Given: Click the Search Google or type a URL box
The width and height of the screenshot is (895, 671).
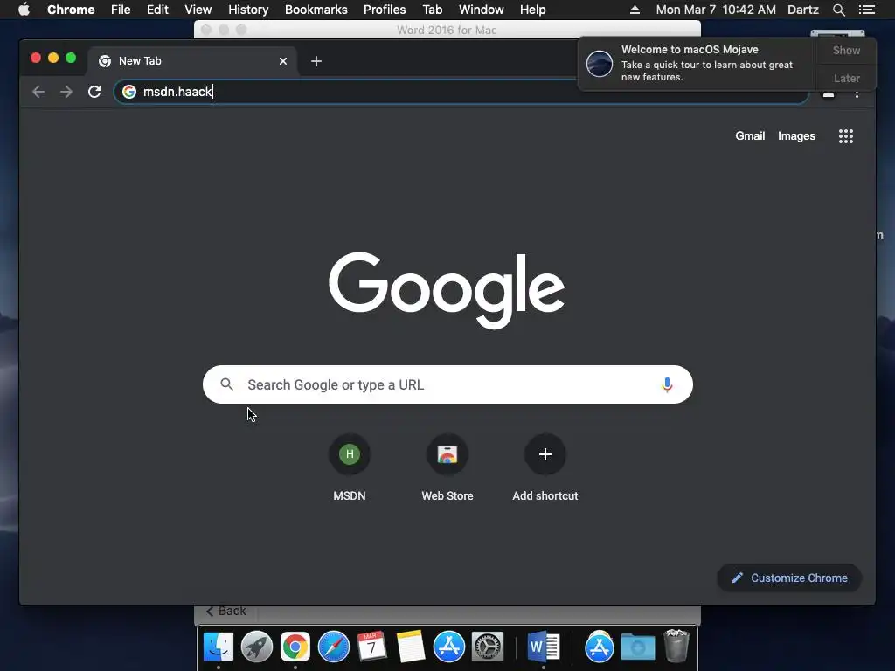Looking at the screenshot, I should 447,384.
